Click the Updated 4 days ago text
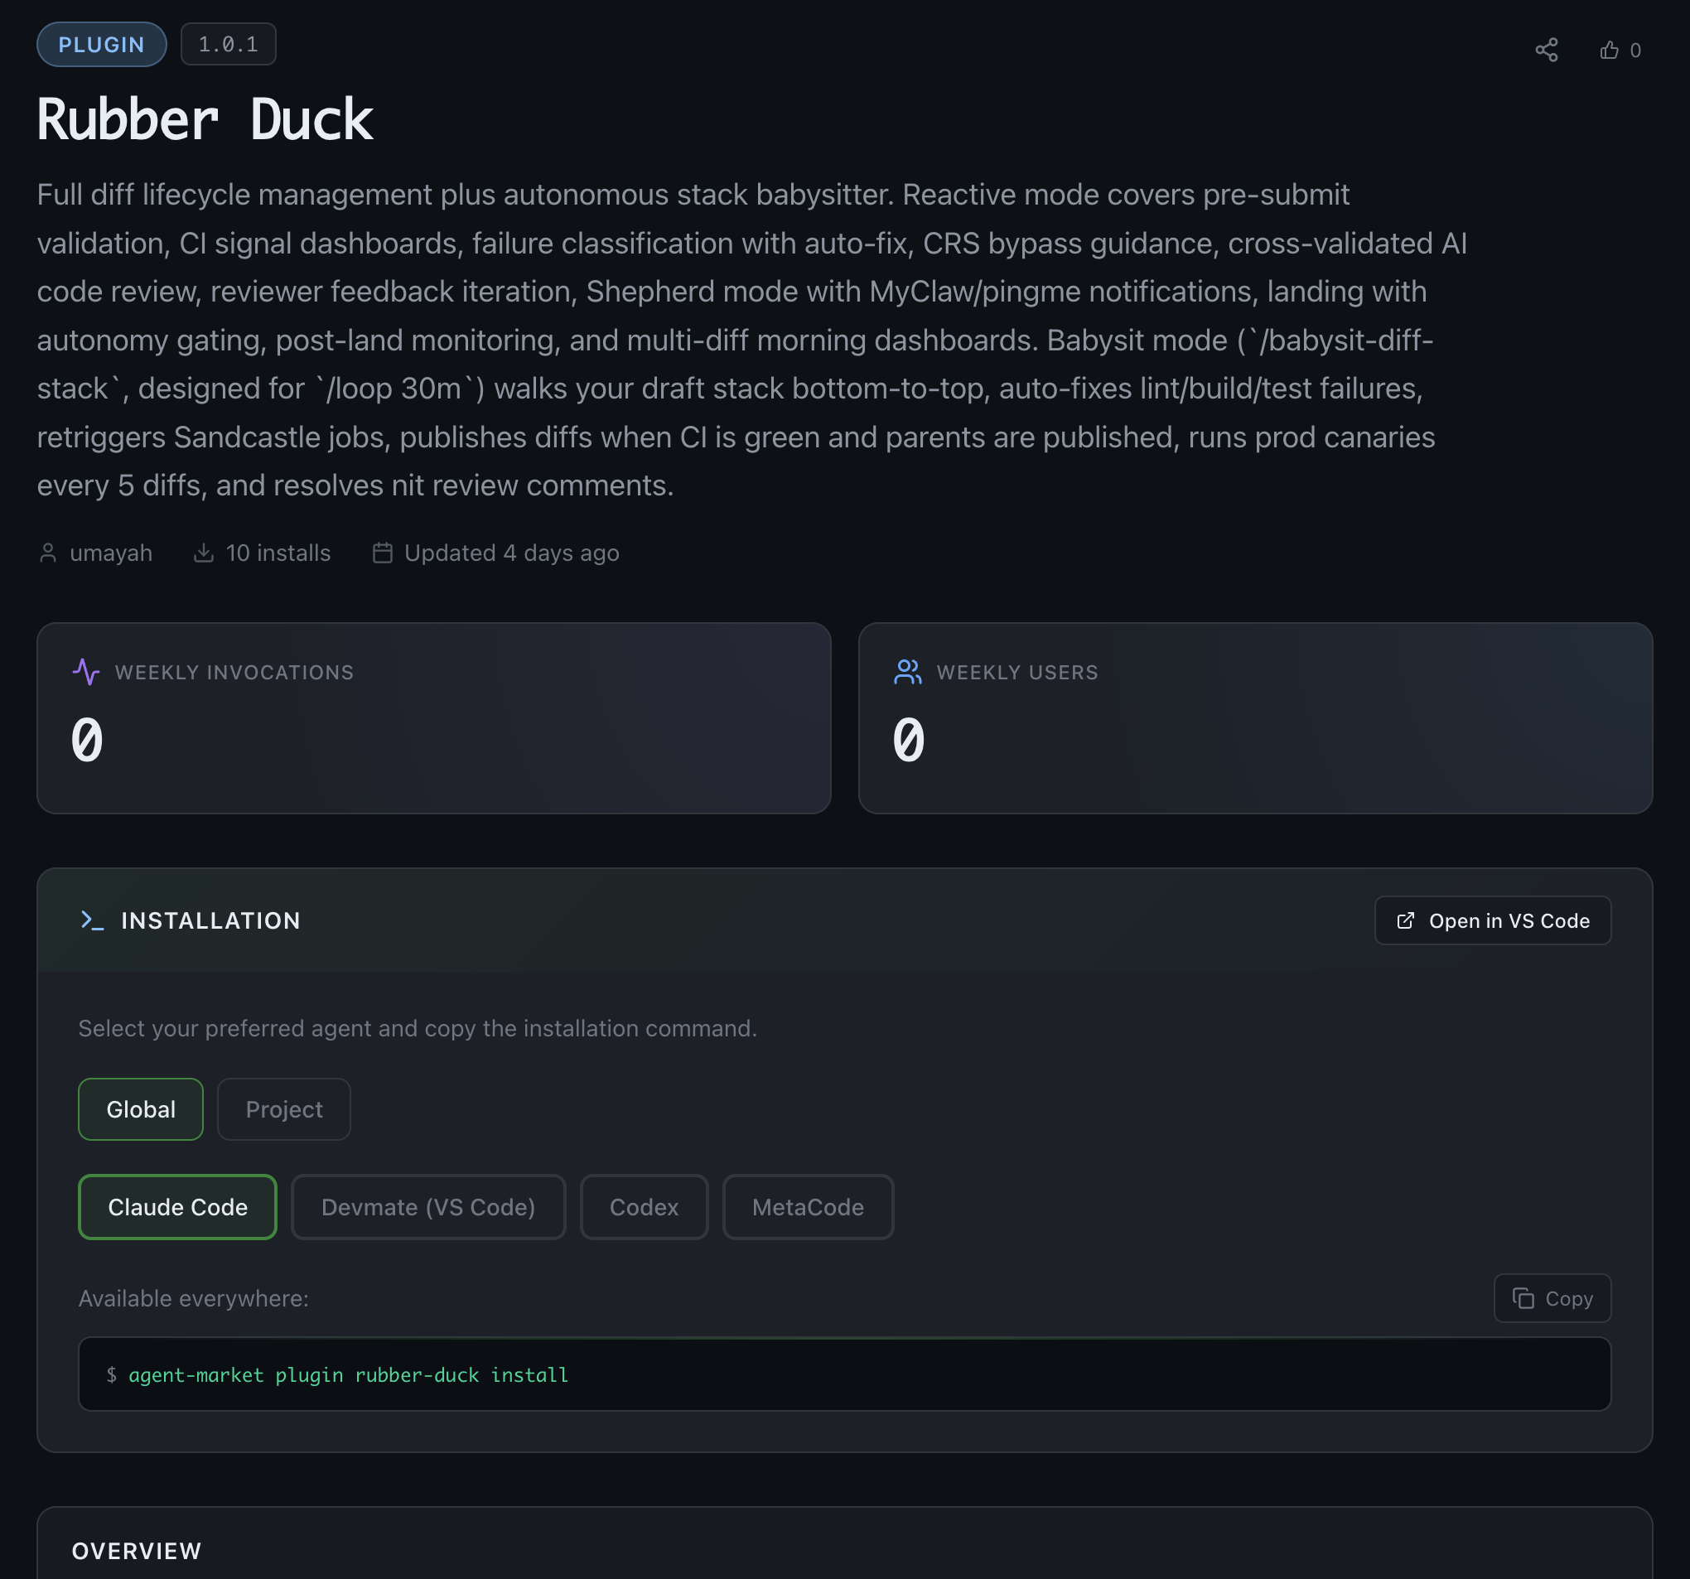 [512, 553]
